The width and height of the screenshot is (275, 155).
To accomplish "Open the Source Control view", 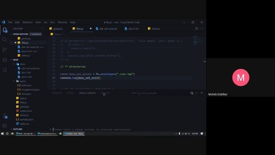I will 5,50.
